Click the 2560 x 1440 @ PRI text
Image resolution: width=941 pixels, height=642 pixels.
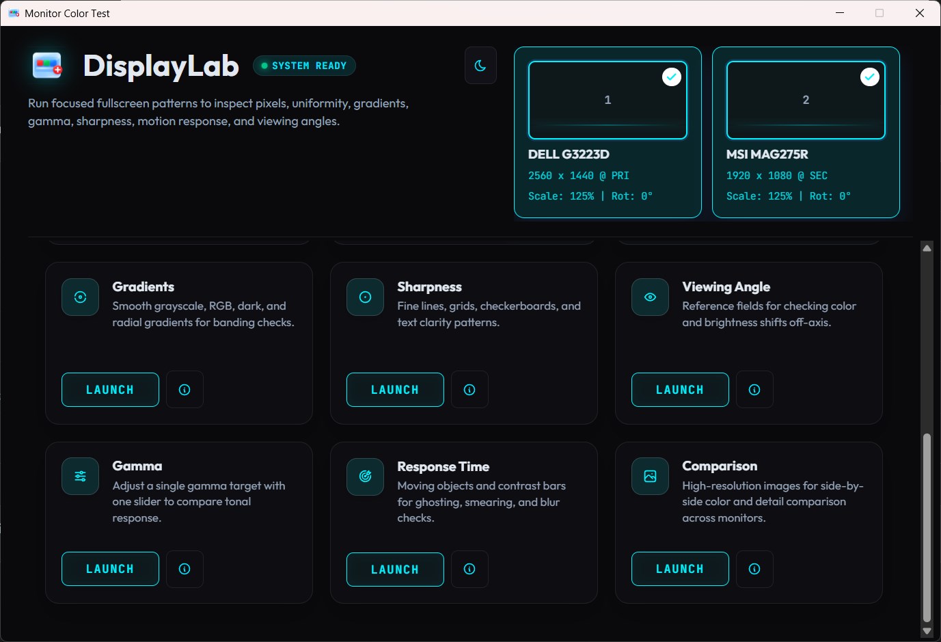pyautogui.click(x=579, y=176)
